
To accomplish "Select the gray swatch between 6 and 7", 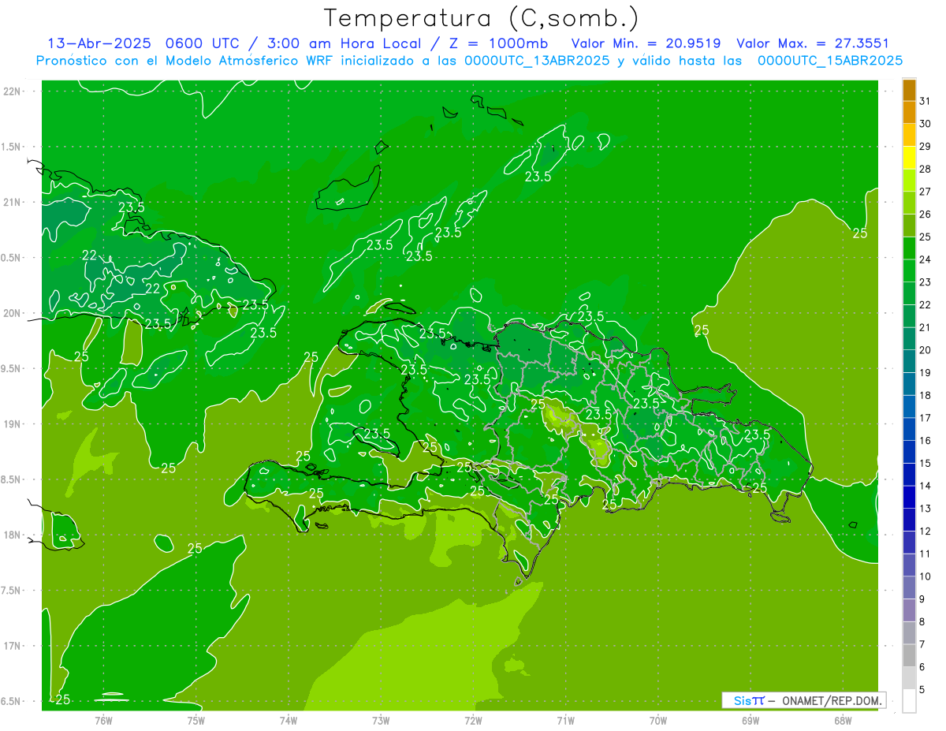I will coord(909,655).
